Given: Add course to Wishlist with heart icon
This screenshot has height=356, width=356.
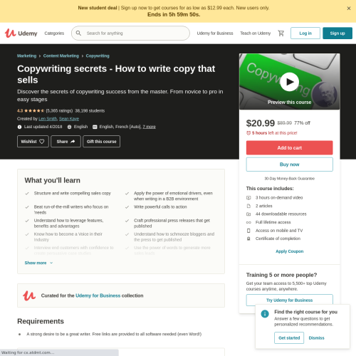Looking at the screenshot, I should coord(33,142).
